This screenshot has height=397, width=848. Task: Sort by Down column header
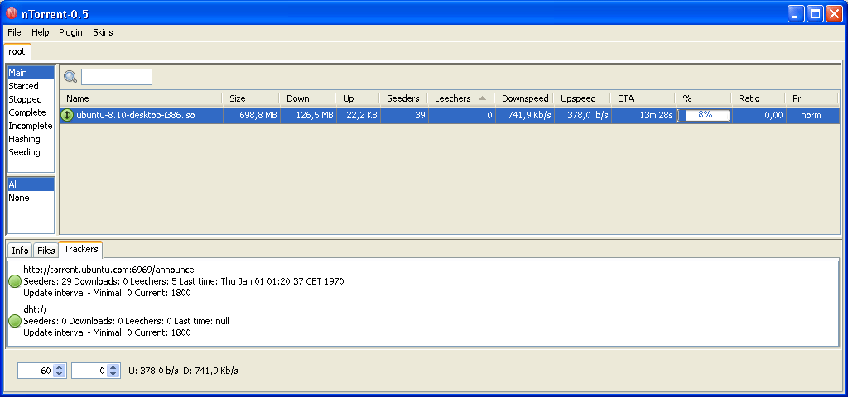pos(308,98)
